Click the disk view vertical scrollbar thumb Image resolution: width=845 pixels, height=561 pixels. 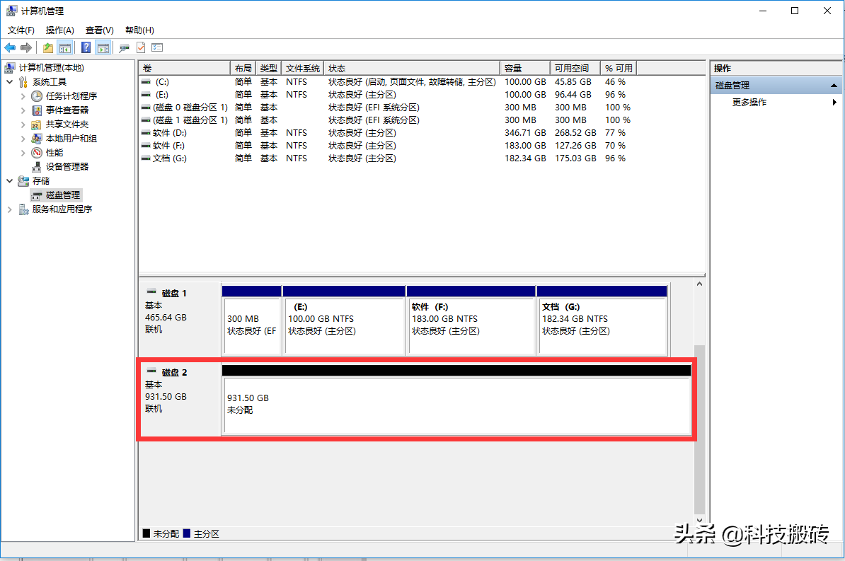pos(699,430)
